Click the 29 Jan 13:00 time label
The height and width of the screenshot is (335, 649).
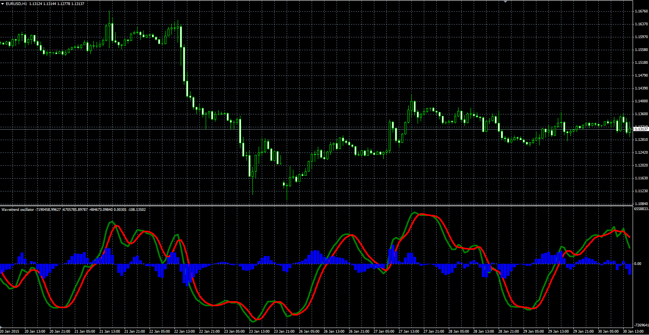click(x=558, y=331)
